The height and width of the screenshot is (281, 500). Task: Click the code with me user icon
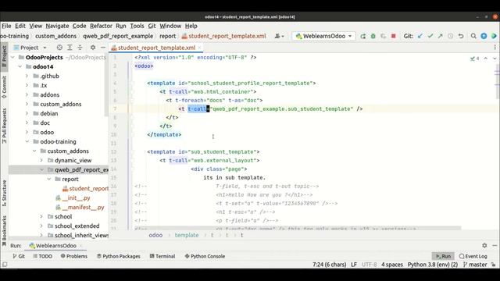(280, 37)
